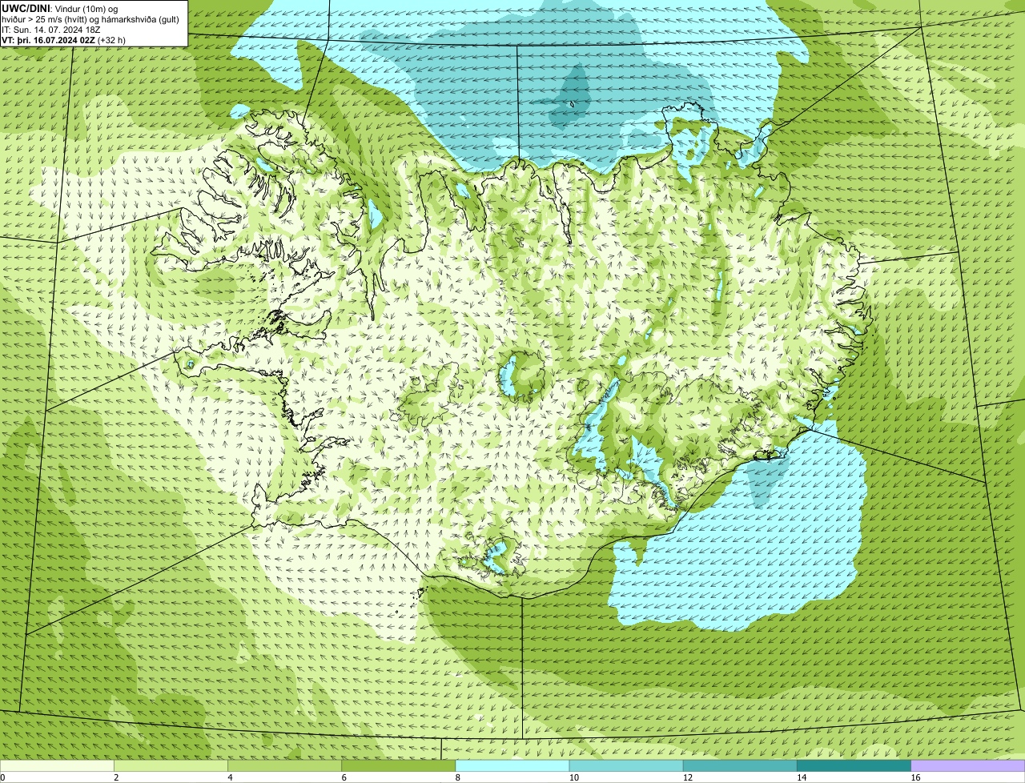Click the legend tick label '10'
Viewport: 1025px width, 783px height.
tap(573, 777)
